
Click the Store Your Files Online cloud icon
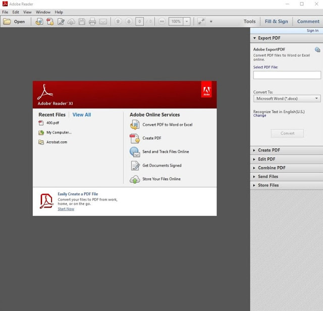135,179
